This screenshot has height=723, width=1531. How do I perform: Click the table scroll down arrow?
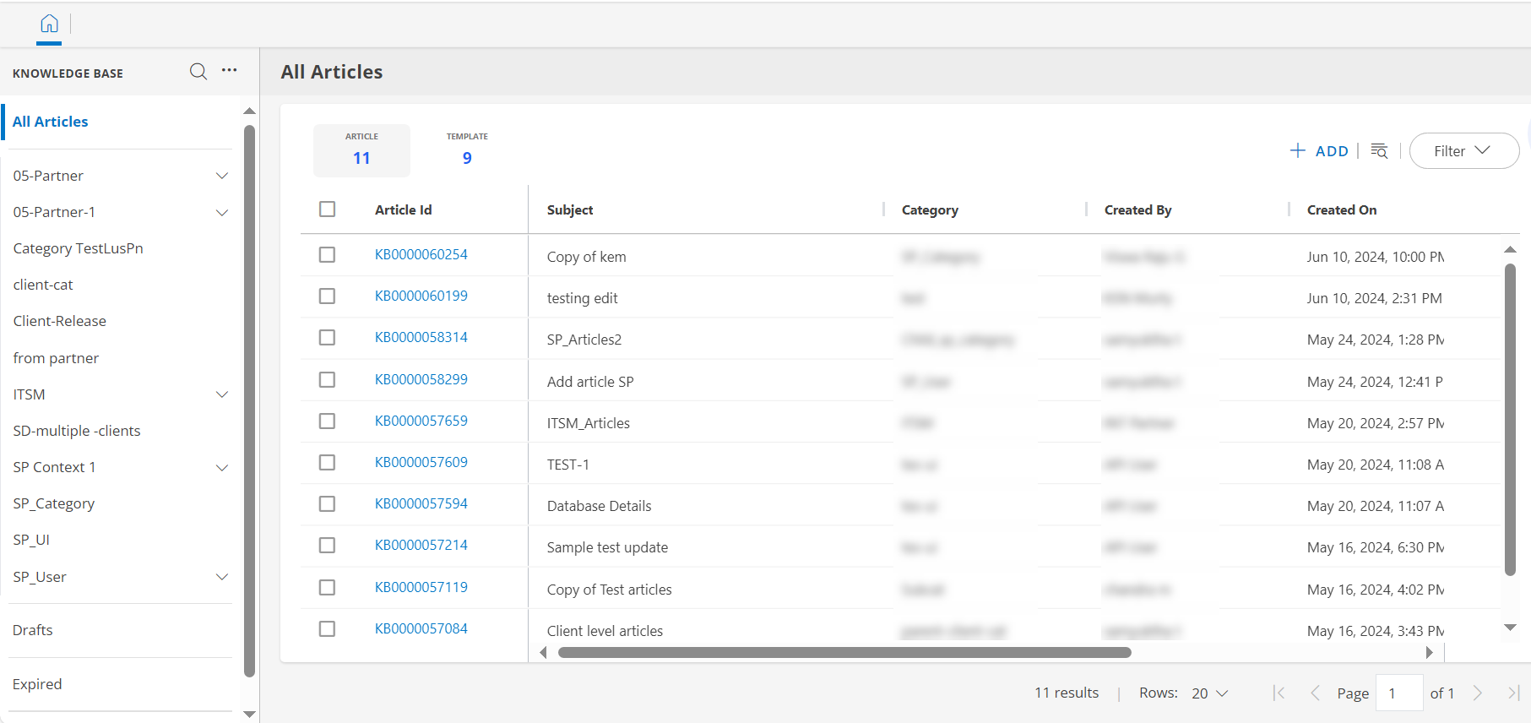click(1511, 628)
